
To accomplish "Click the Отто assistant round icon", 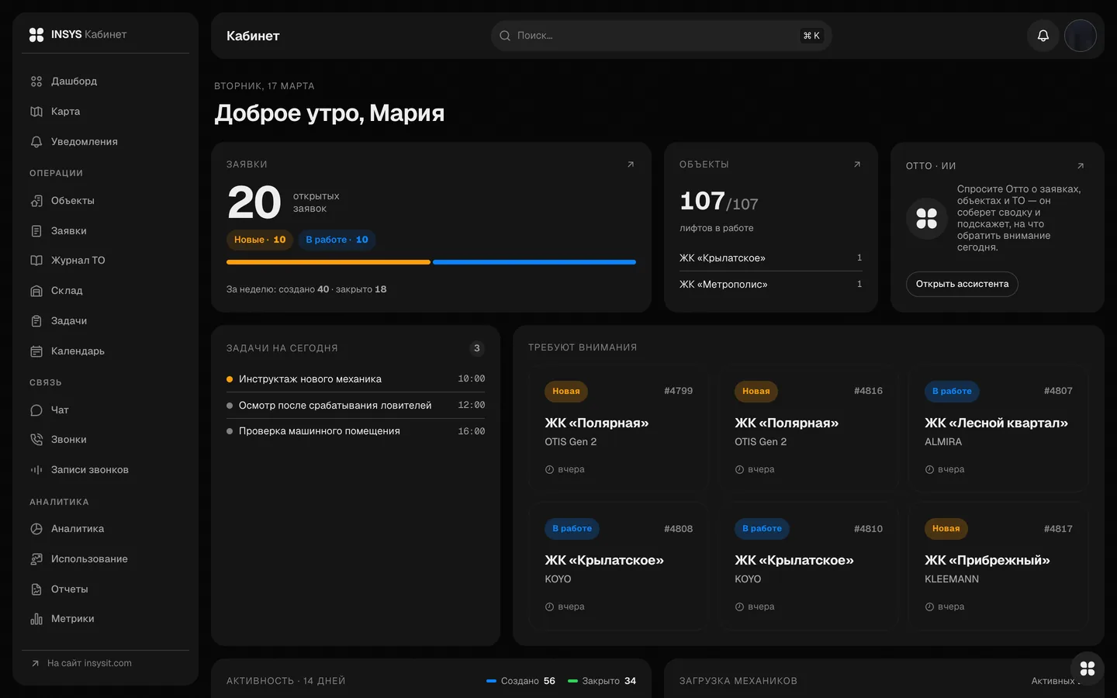I will 927,219.
